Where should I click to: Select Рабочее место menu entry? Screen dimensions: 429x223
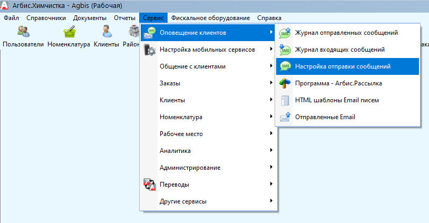pos(208,134)
